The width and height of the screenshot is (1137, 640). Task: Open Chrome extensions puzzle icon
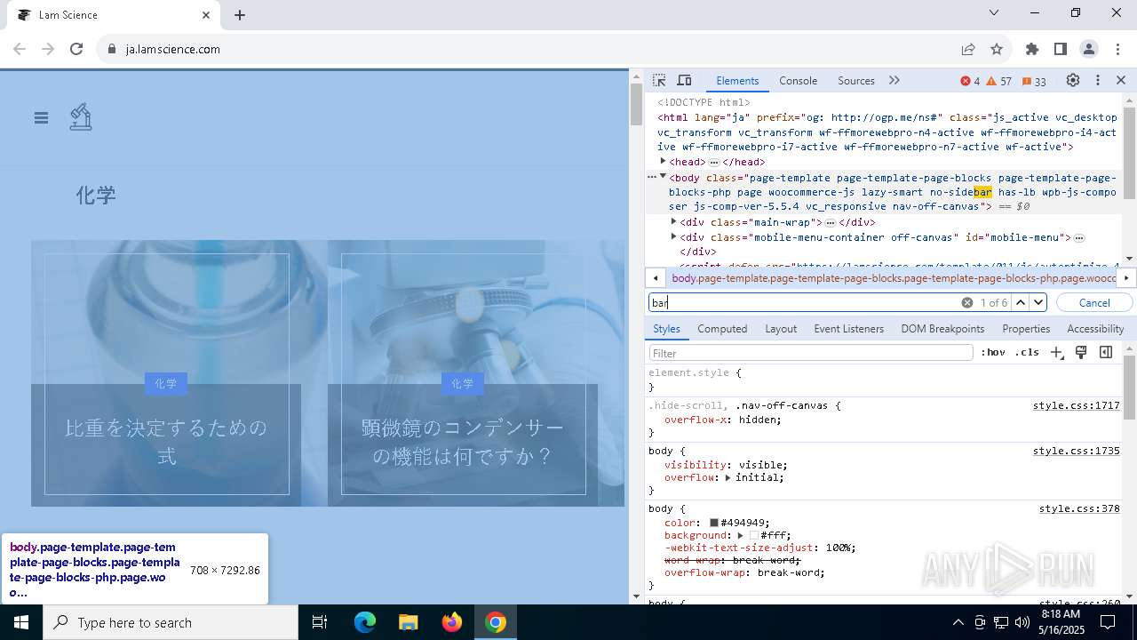point(1031,49)
